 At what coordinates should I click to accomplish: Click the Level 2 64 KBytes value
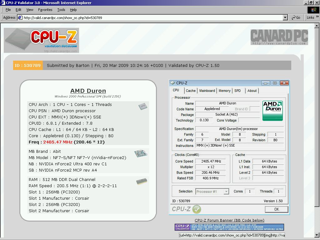(x=268, y=172)
